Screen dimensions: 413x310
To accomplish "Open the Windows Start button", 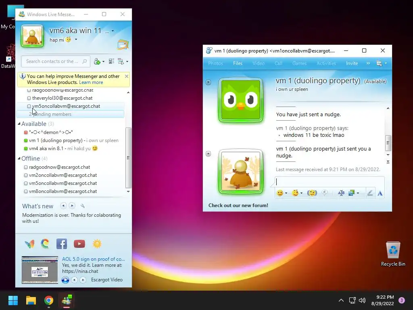I will (x=13, y=300).
